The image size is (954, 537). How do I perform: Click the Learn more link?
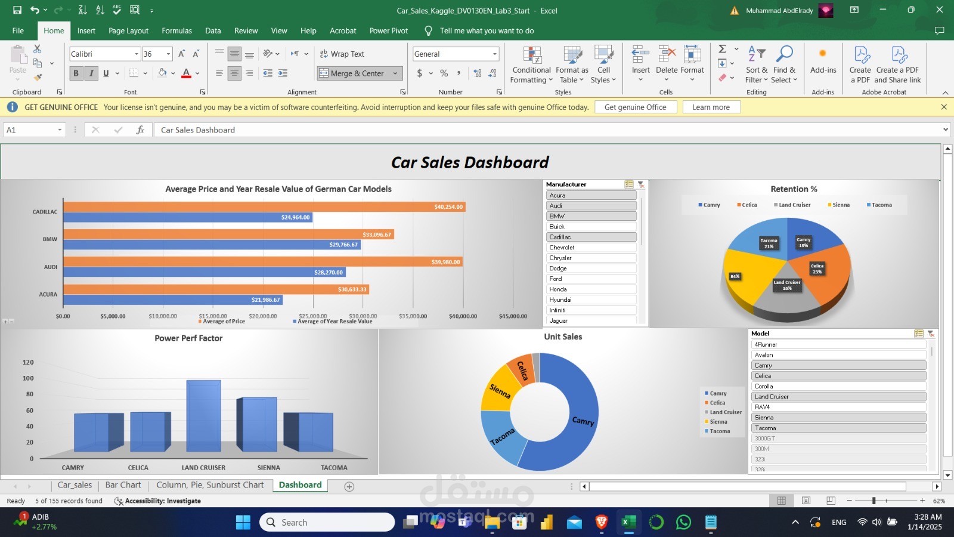tap(711, 107)
